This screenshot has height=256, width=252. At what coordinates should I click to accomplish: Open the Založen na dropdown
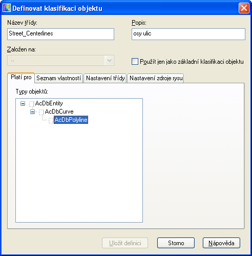109,61
